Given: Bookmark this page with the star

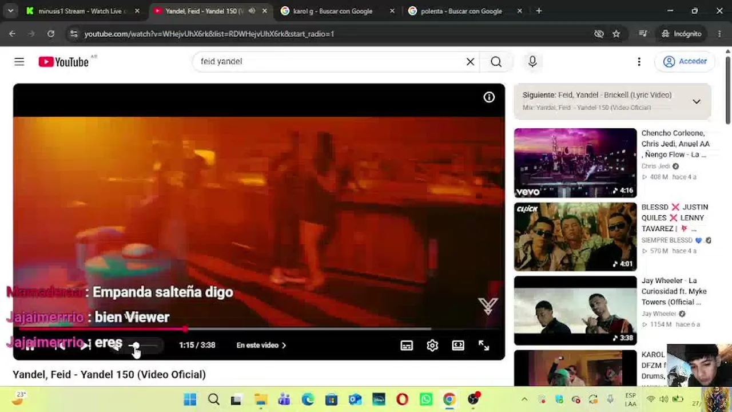Looking at the screenshot, I should point(616,34).
